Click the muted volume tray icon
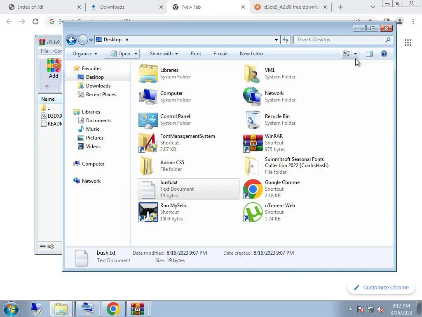422x317 pixels. click(380, 309)
